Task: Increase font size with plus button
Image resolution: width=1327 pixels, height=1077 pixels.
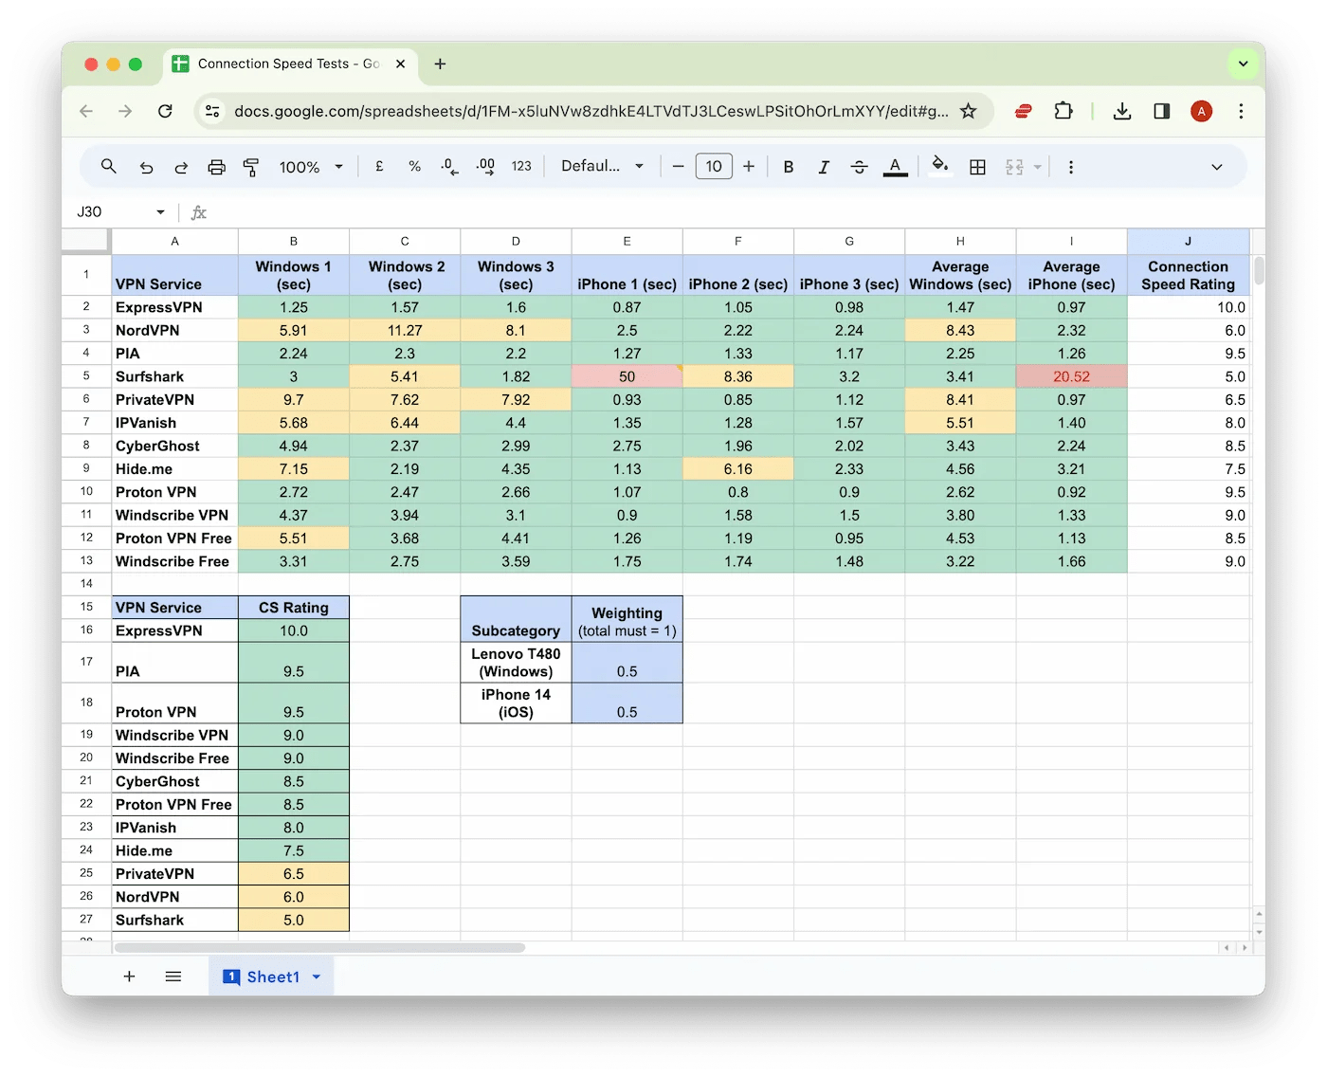Action: 749,167
